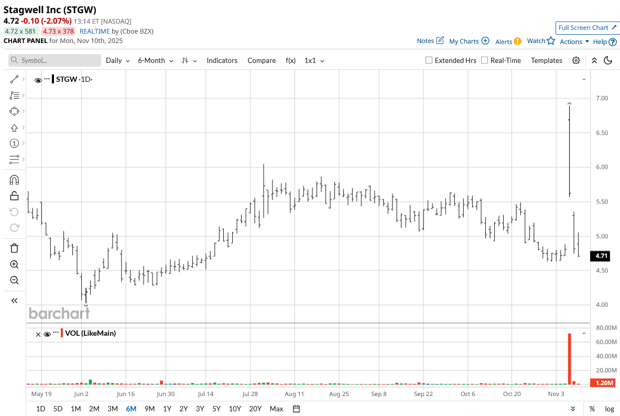
Task: Toggle percent scale mode
Action: pyautogui.click(x=592, y=409)
